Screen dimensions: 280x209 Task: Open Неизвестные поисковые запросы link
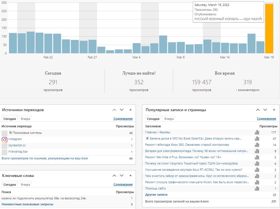(x=27, y=204)
